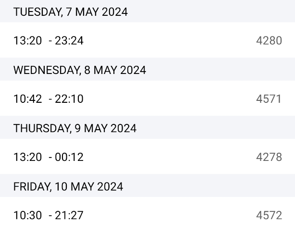The height and width of the screenshot is (232, 295).
Task: Click the value 4280
Action: click(x=269, y=41)
